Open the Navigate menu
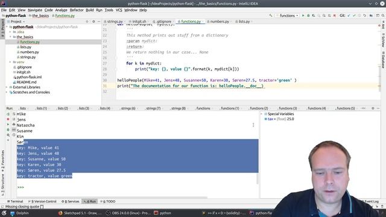 pyautogui.click(x=35, y=10)
